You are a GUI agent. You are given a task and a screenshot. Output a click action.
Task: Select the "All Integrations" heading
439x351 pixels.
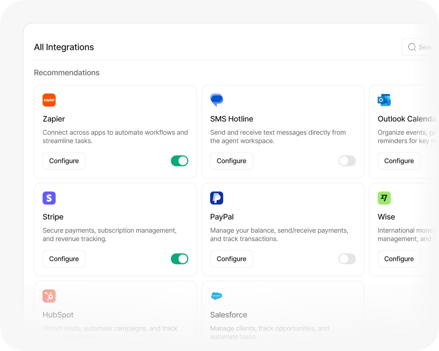pyautogui.click(x=64, y=47)
